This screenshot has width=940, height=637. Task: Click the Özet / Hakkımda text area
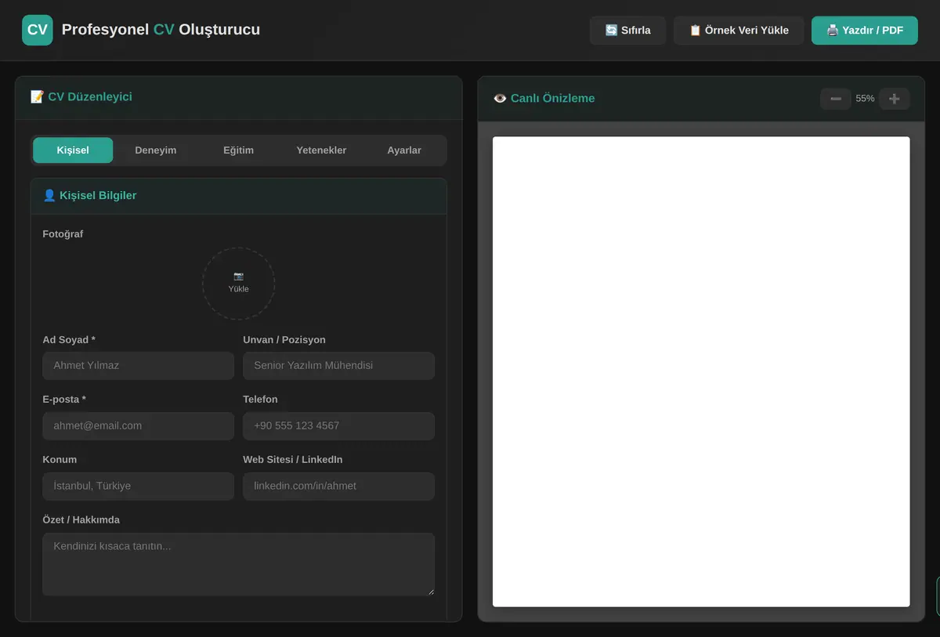(238, 565)
